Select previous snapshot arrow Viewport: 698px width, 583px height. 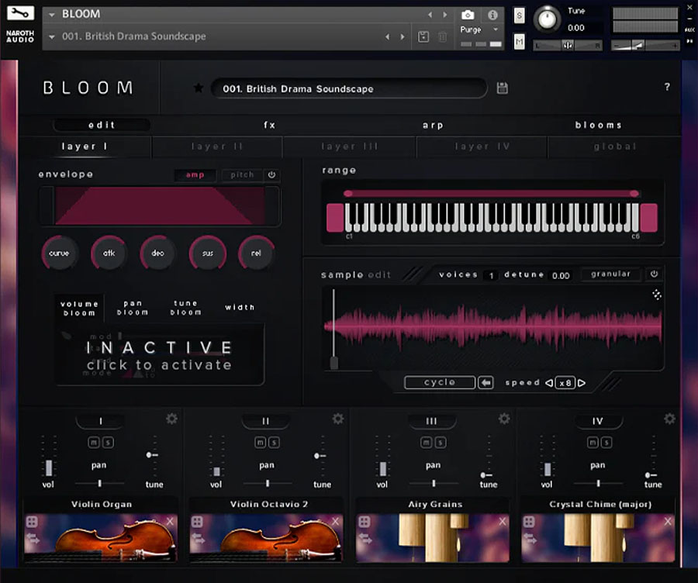tap(387, 36)
